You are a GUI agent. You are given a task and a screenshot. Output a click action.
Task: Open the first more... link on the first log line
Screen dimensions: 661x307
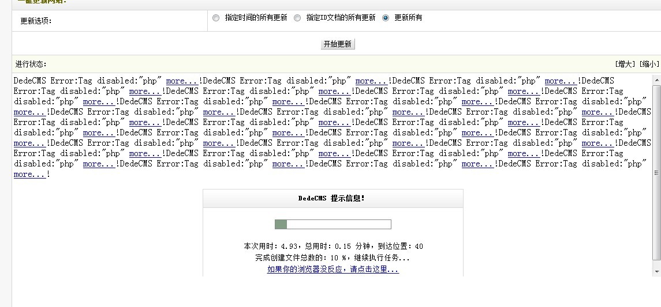(x=182, y=81)
